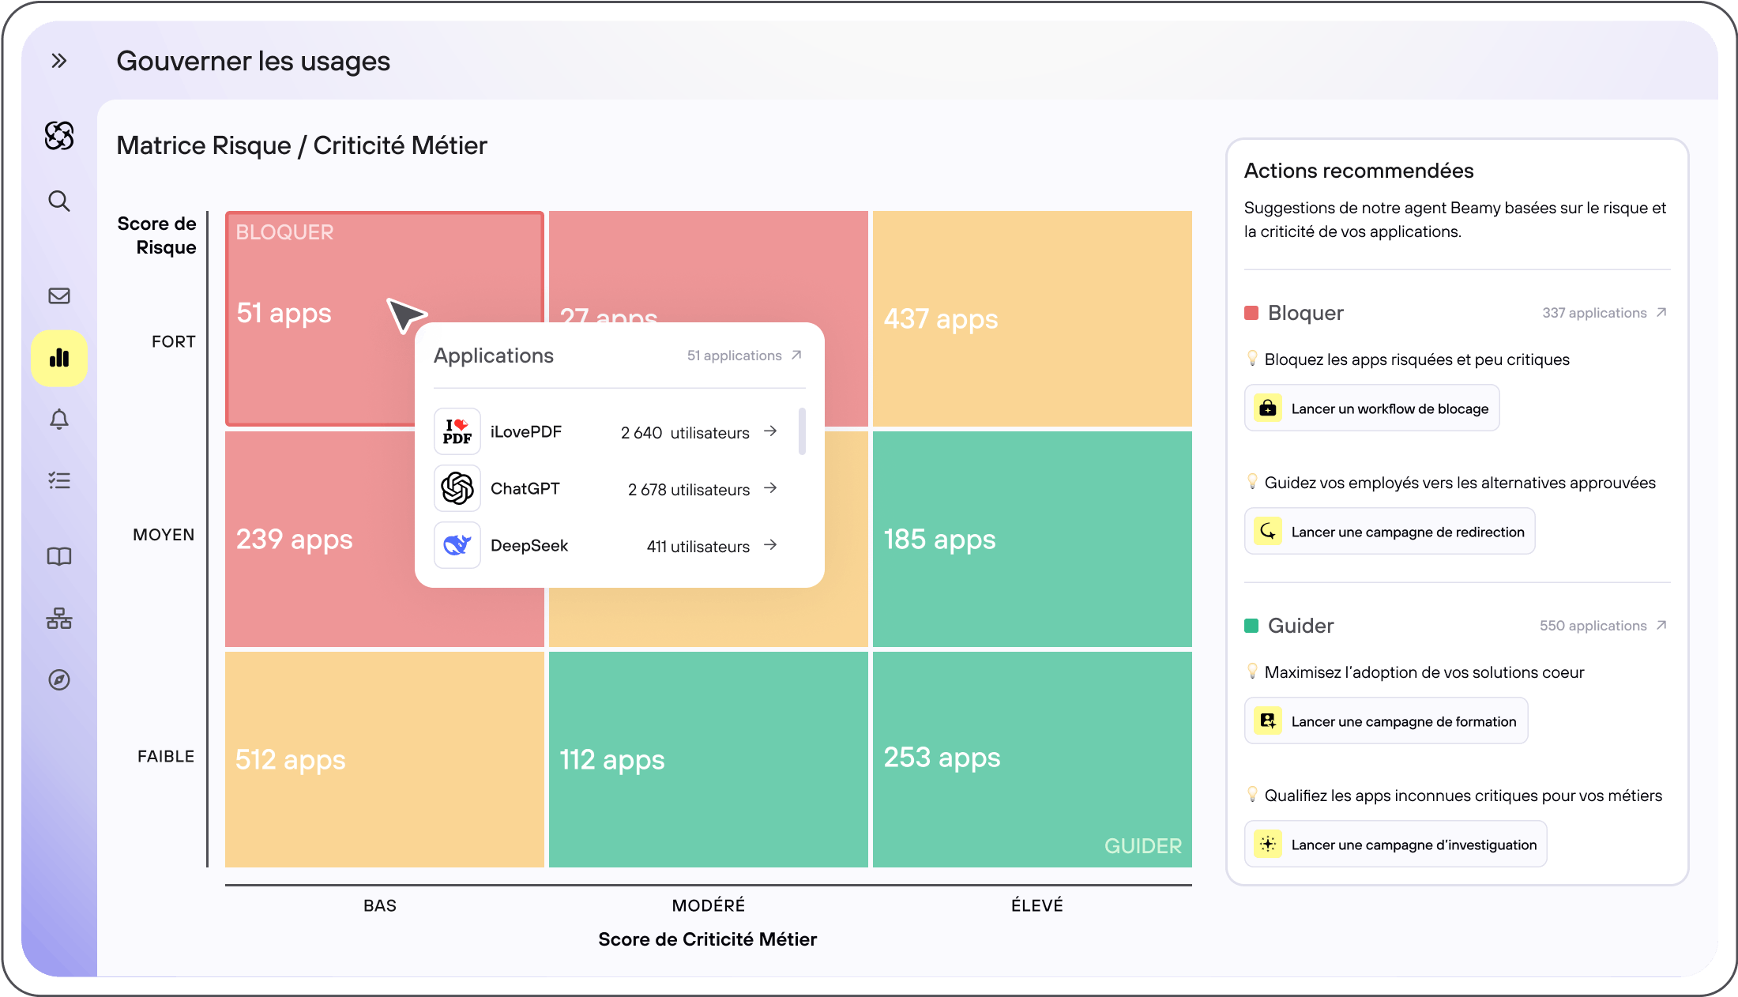
Task: Open the checklist tasks sidebar icon
Action: 59,480
